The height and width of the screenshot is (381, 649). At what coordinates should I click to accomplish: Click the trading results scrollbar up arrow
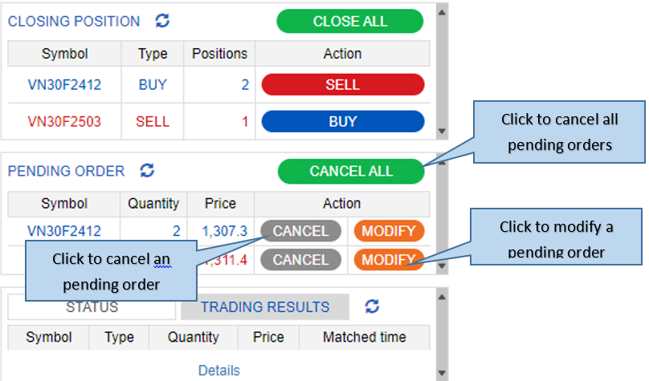[x=442, y=297]
